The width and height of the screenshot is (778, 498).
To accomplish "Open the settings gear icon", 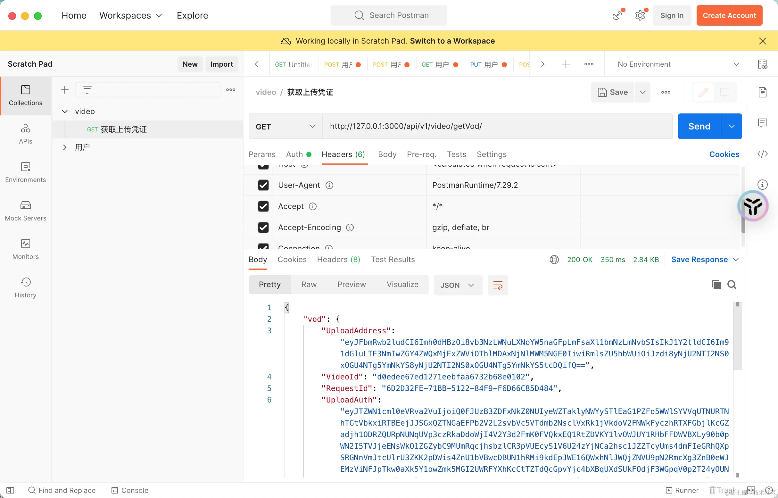I will coord(640,15).
